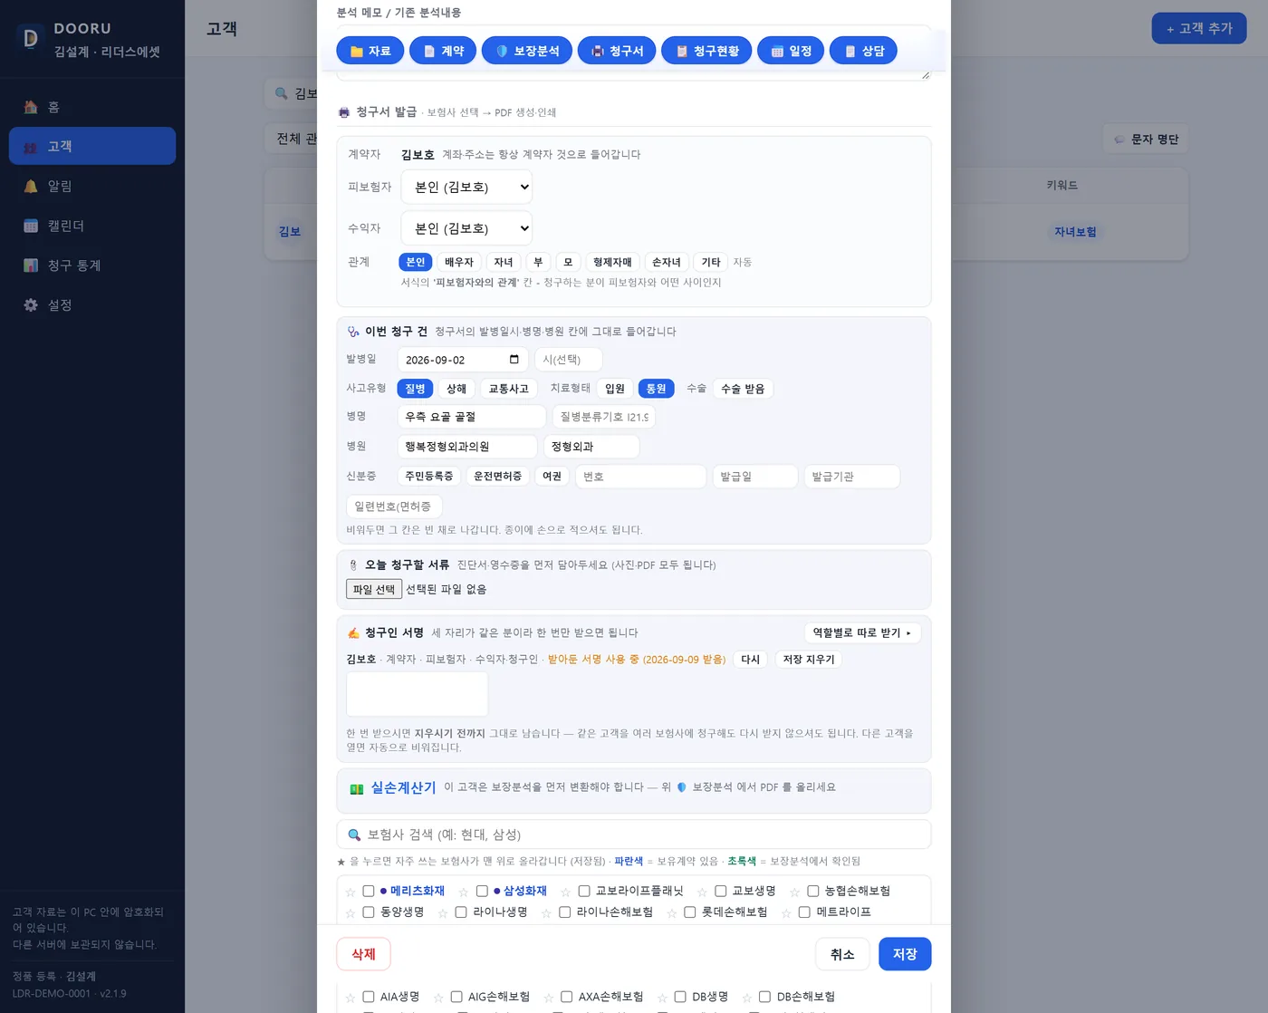
Task: Expand the 피보험자 dropdown
Action: 466,187
